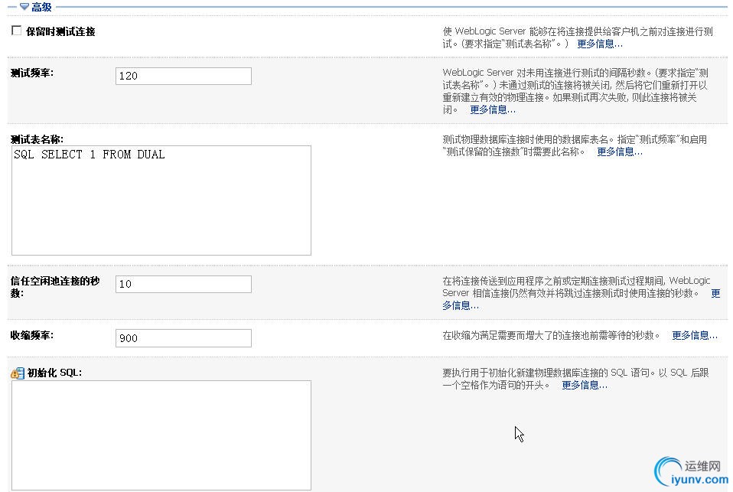The width and height of the screenshot is (733, 492).
Task: Click the 保留时测试连接 label
Action: tap(60, 32)
